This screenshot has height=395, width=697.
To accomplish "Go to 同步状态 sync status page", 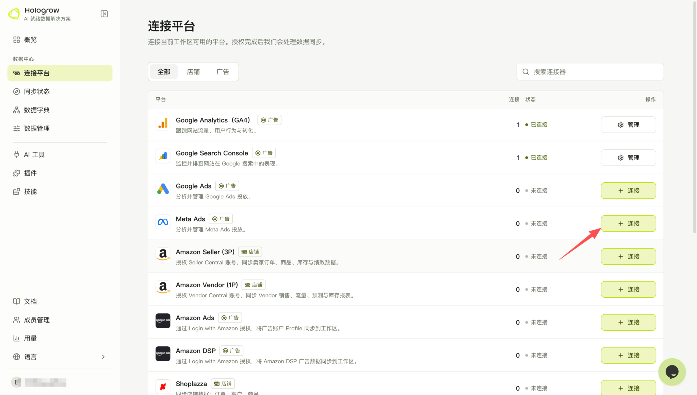I will 60,92.
